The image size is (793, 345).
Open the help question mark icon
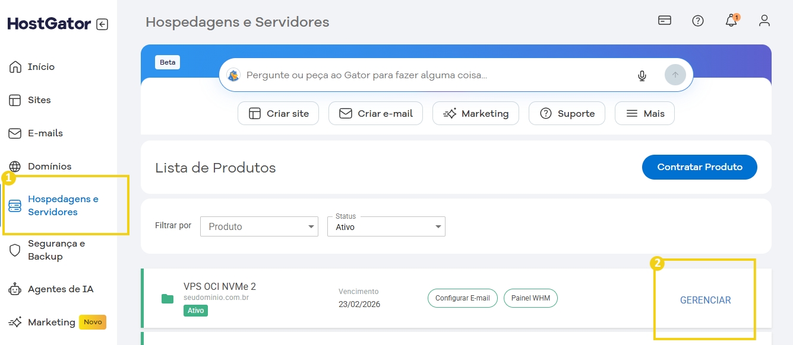coord(698,20)
